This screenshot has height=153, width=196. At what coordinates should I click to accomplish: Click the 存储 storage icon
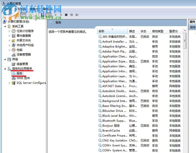click(x=9, y=59)
